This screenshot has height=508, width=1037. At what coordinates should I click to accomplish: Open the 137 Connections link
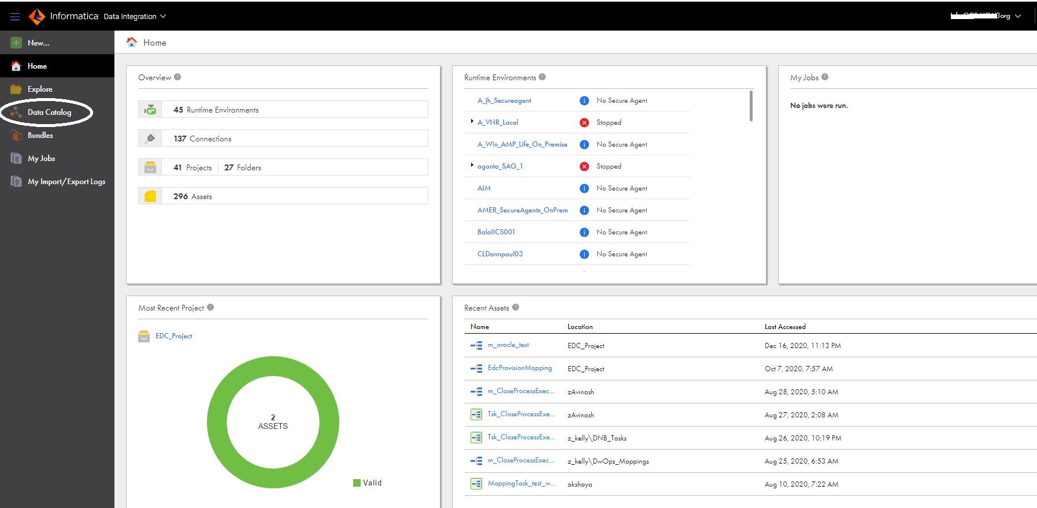point(202,139)
